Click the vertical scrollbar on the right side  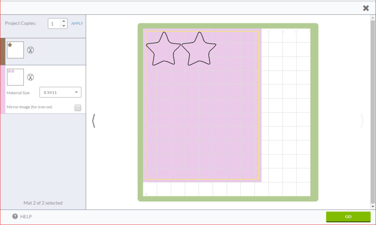pos(373,110)
